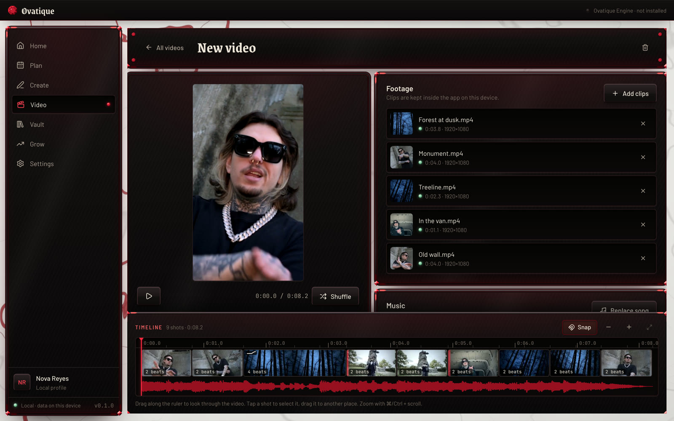The width and height of the screenshot is (674, 421).
Task: Click the v0.1.0 version label
Action: point(104,405)
